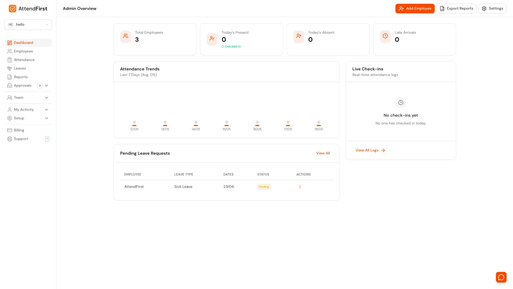Viewport: 513px width, 289px height.
Task: Click the My Activity person icon
Action: [10, 110]
